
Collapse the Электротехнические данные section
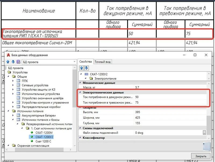pos(80,92)
